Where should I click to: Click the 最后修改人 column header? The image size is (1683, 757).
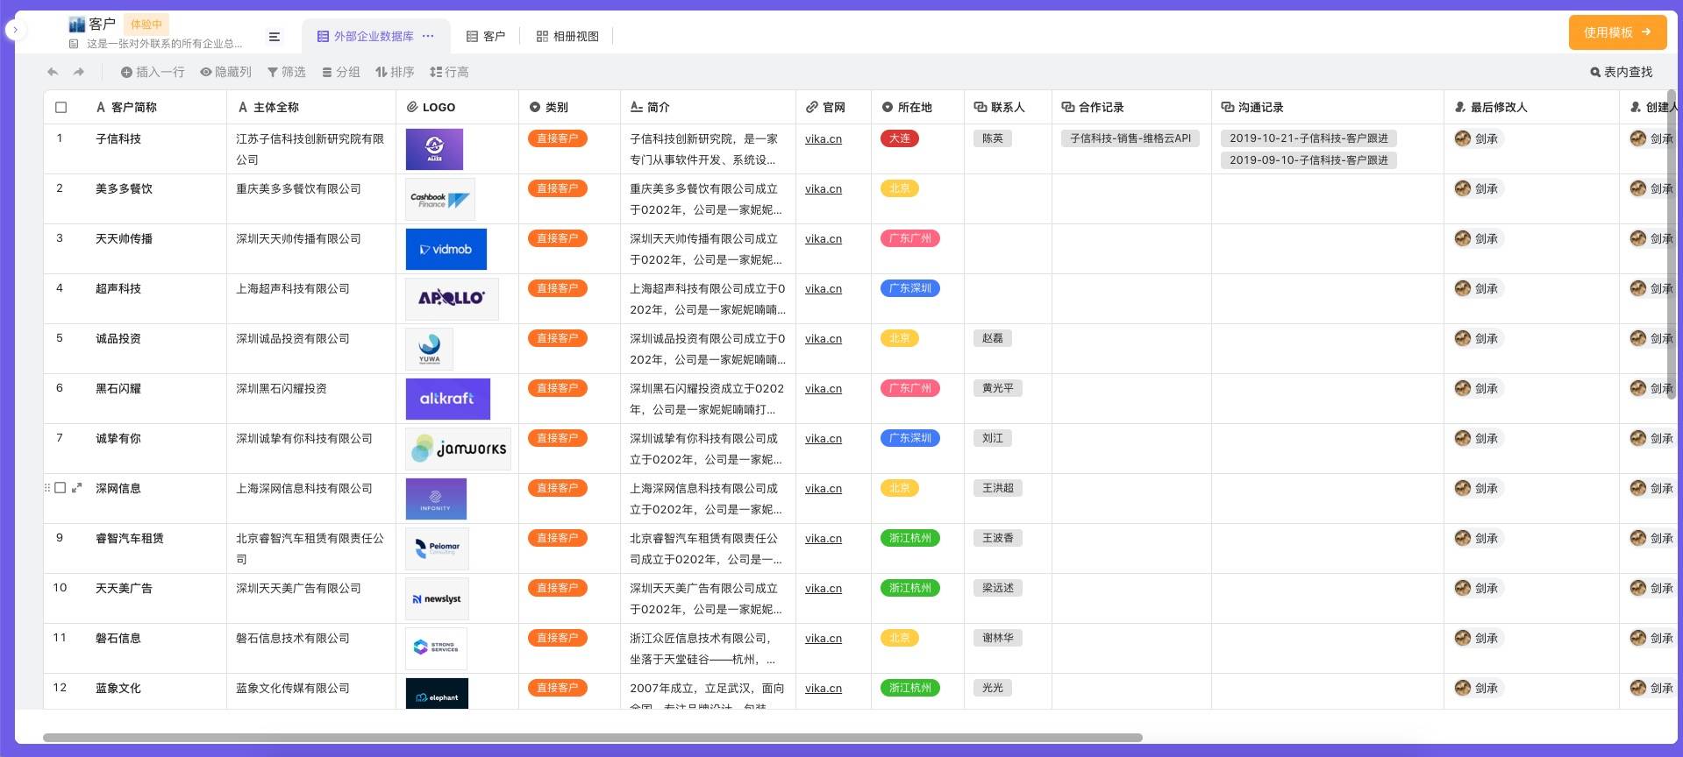pos(1531,107)
